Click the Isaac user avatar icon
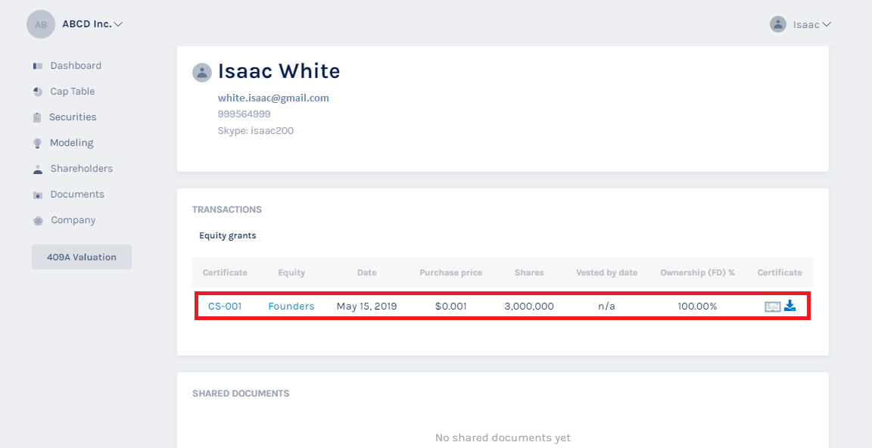The image size is (872, 448). point(778,24)
